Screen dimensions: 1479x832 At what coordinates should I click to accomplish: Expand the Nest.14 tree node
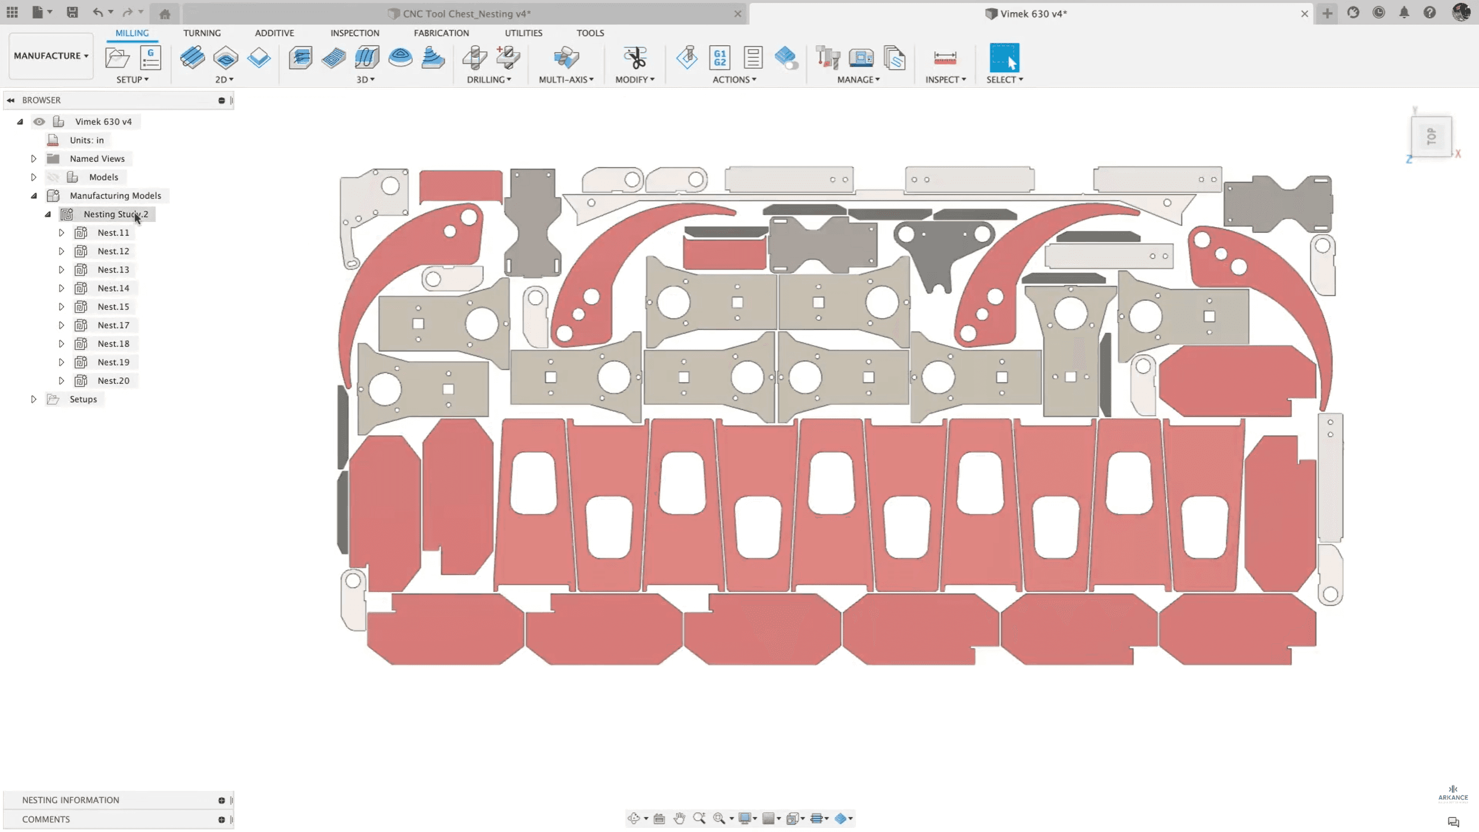(x=61, y=288)
